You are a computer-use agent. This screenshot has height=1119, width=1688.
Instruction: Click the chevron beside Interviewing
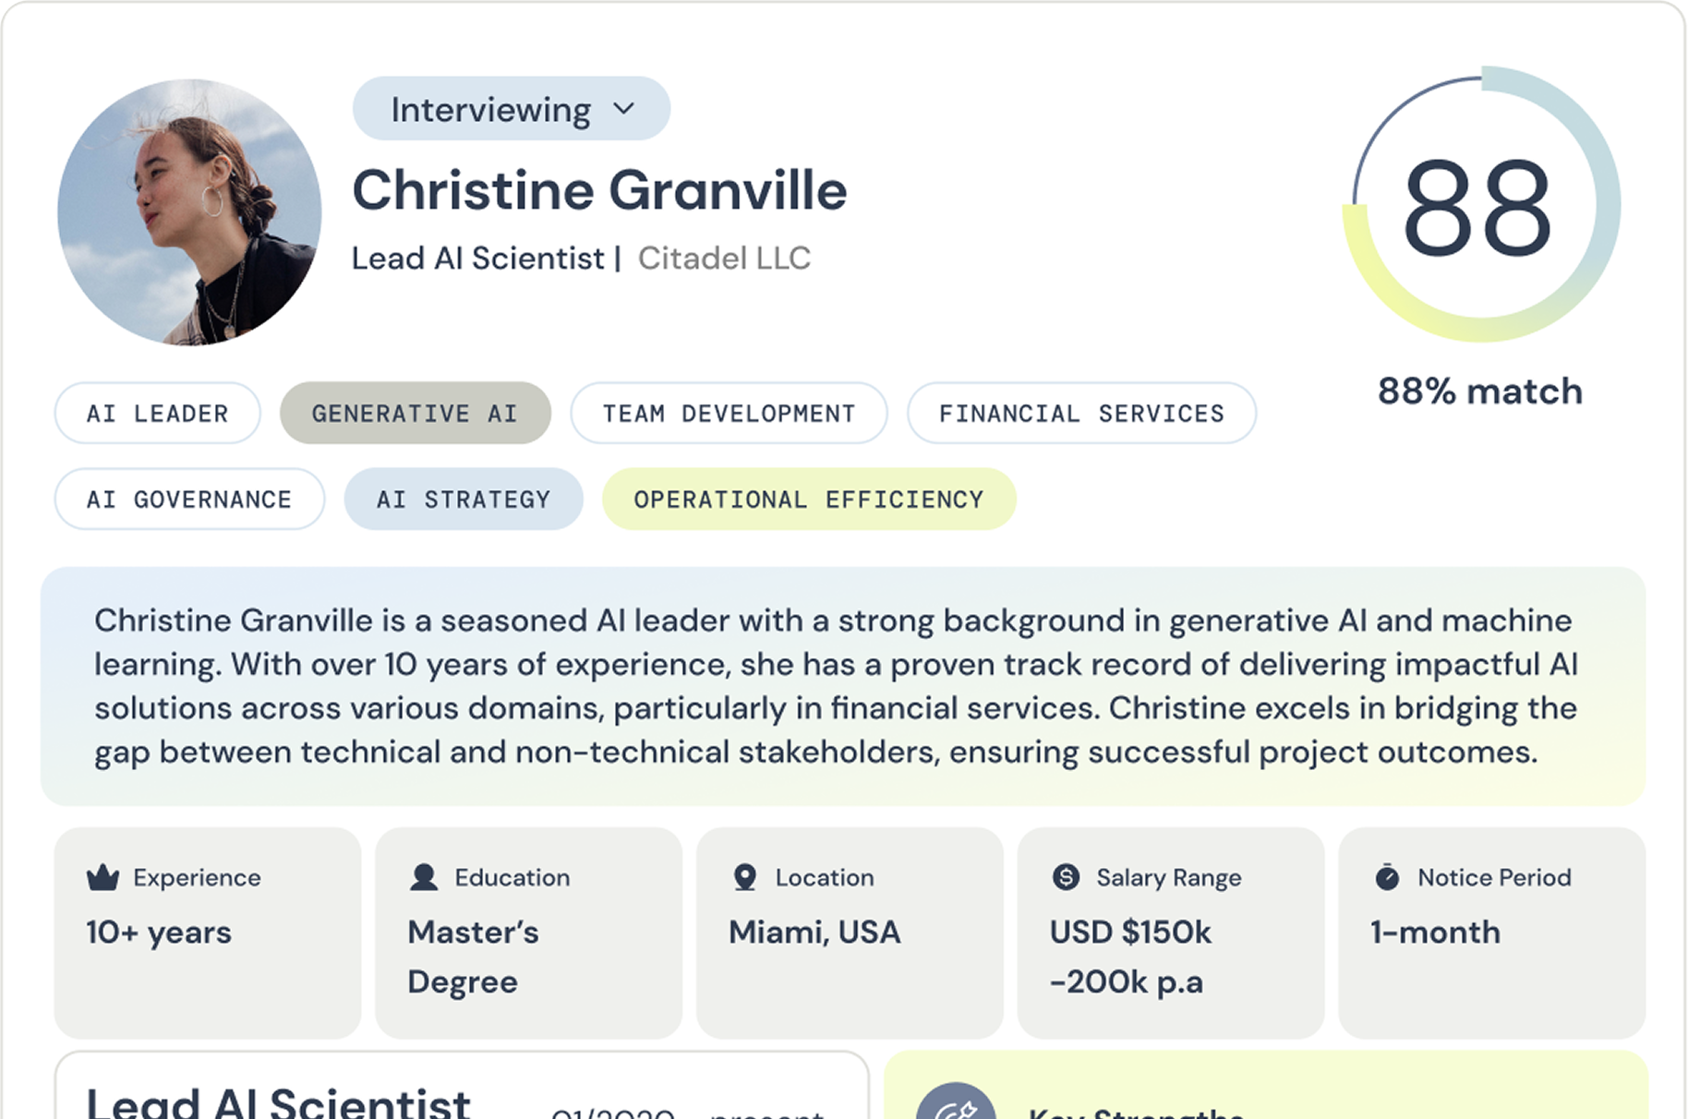(624, 109)
